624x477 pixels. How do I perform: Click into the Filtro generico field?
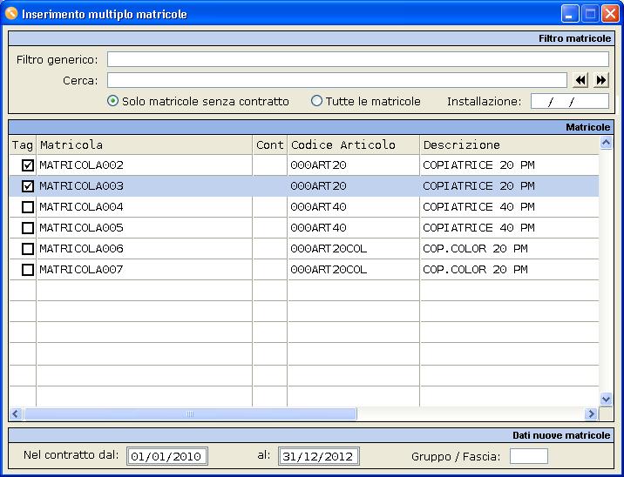tap(358, 59)
